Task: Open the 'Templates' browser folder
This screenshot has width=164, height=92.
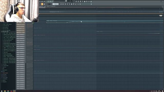Action: [x=5, y=82]
